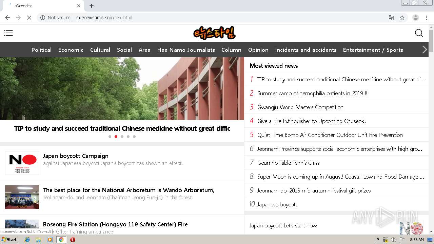Screen dimensions: 434x244
Task: Open Japan boycott Let's start now
Action: tap(283, 225)
